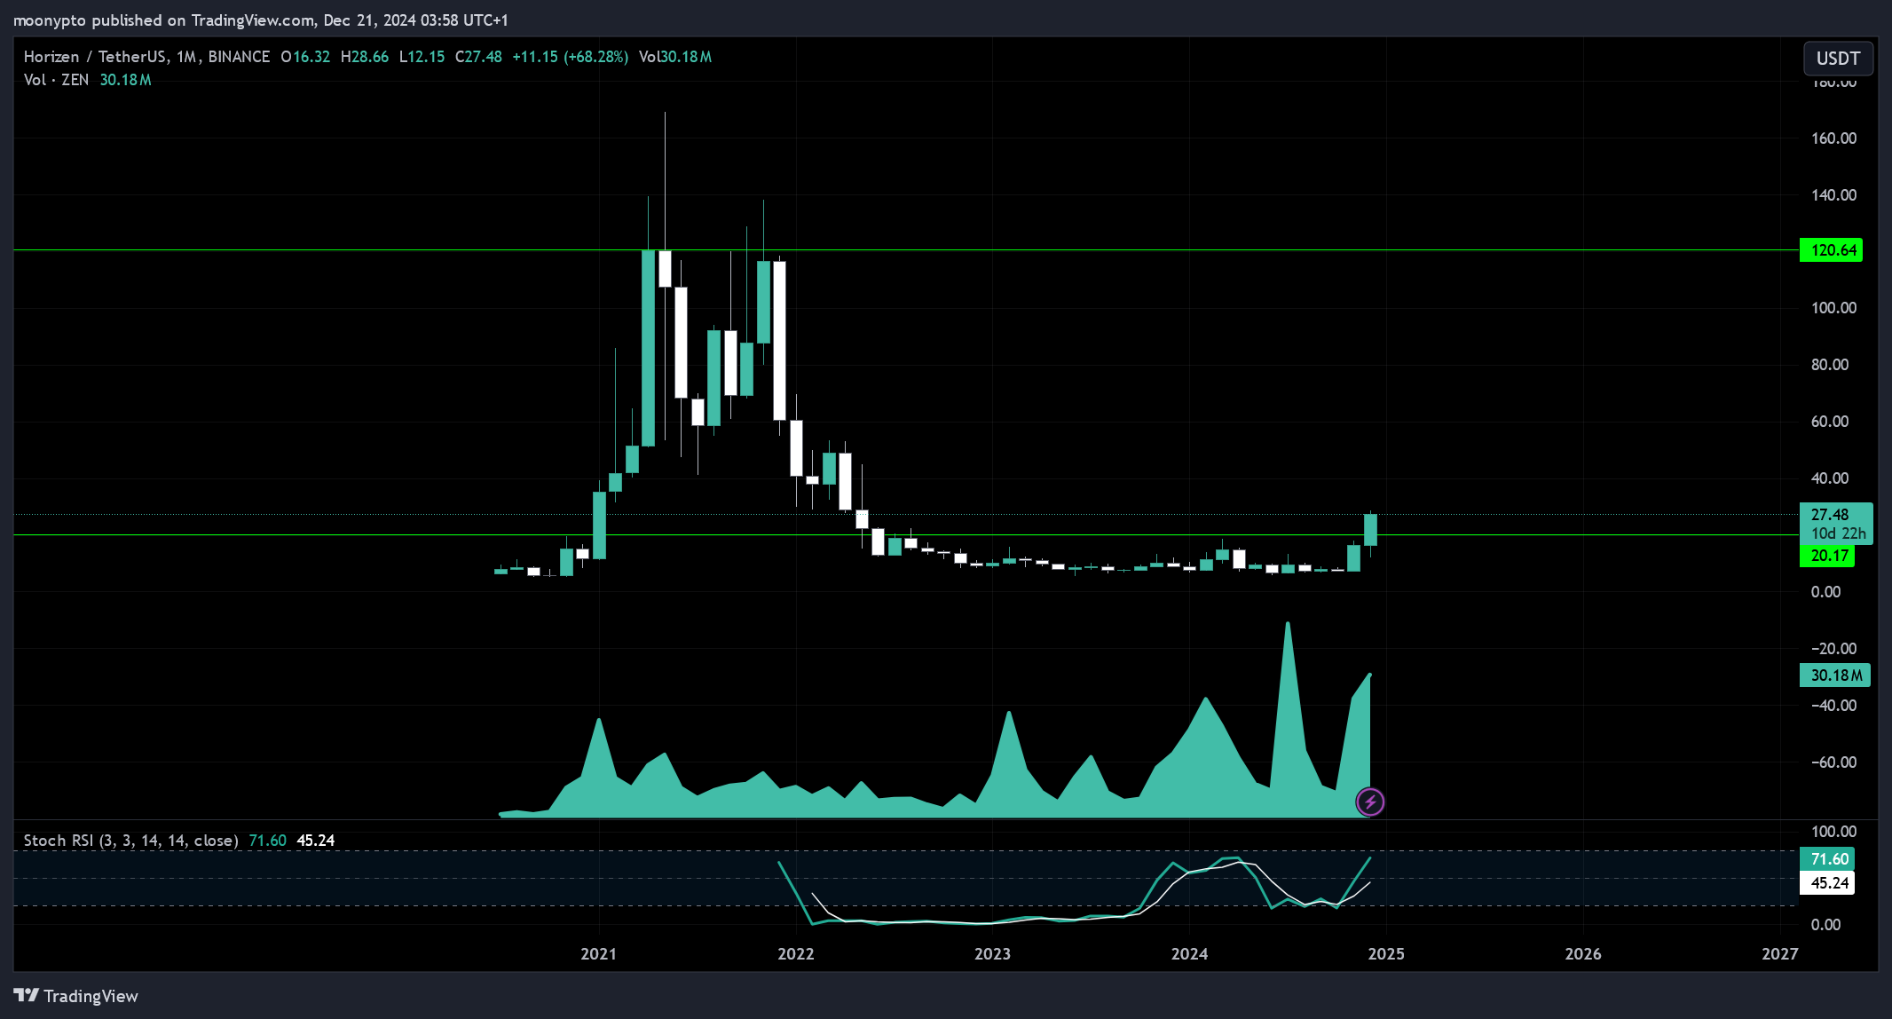Click the 2026 label on time axis

pos(1583,954)
